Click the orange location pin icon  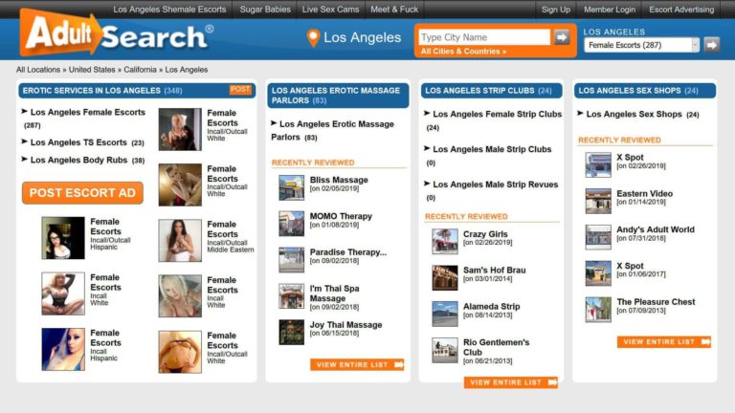(312, 38)
